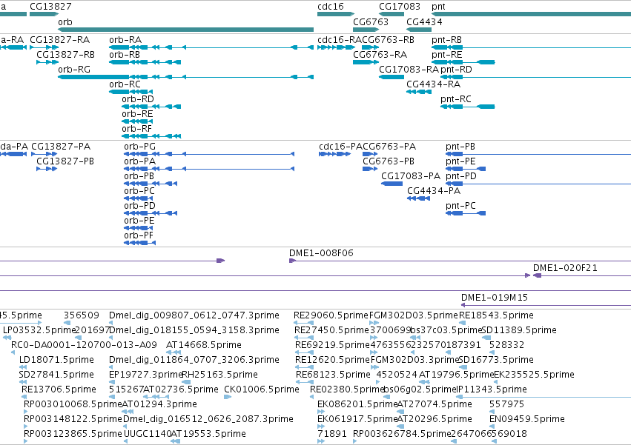Click the orb-RC transcript label

click(125, 84)
